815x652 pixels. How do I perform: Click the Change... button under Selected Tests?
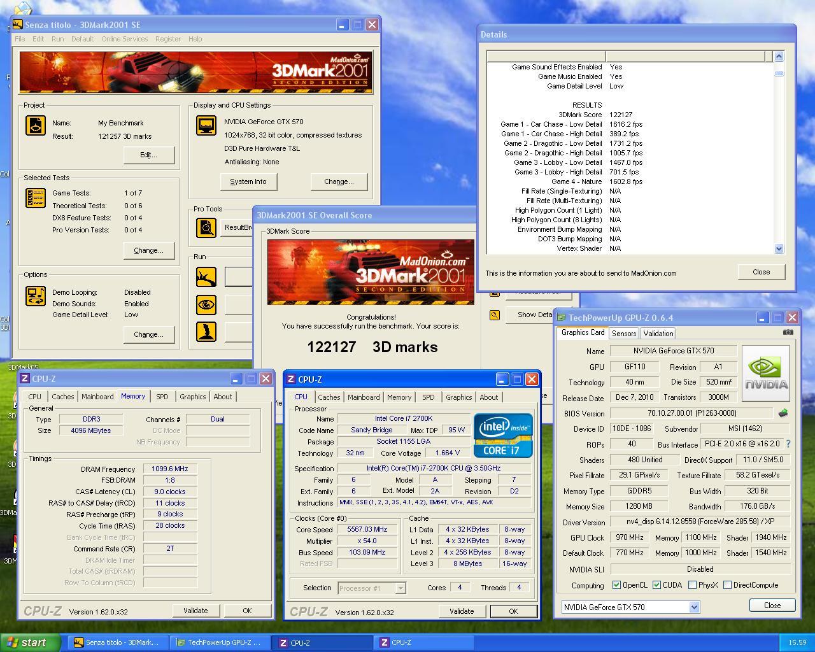149,250
